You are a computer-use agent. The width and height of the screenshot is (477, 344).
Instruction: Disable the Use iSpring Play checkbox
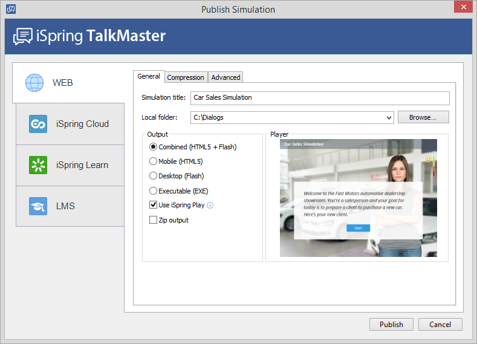pyautogui.click(x=154, y=205)
